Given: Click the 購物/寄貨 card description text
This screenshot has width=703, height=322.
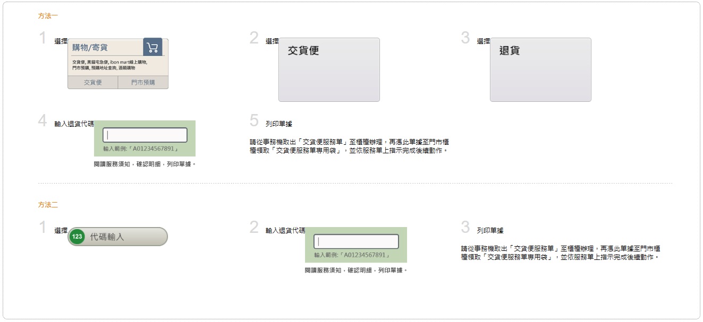Looking at the screenshot, I should 109,65.
